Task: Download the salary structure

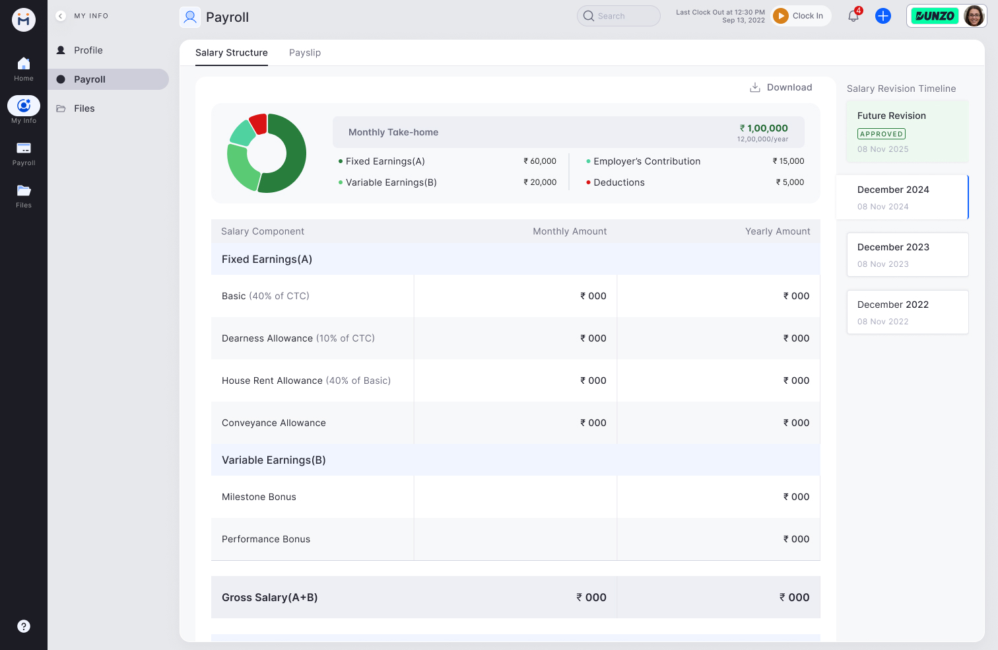Action: pos(781,87)
